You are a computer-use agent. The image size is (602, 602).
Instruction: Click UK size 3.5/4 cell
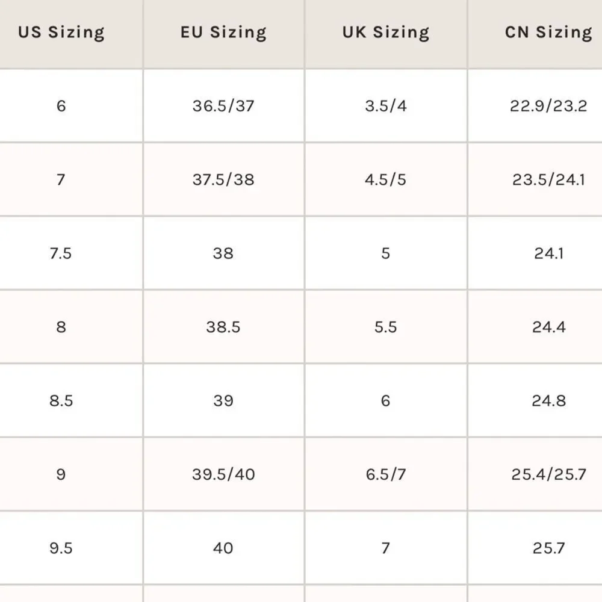[x=386, y=105]
